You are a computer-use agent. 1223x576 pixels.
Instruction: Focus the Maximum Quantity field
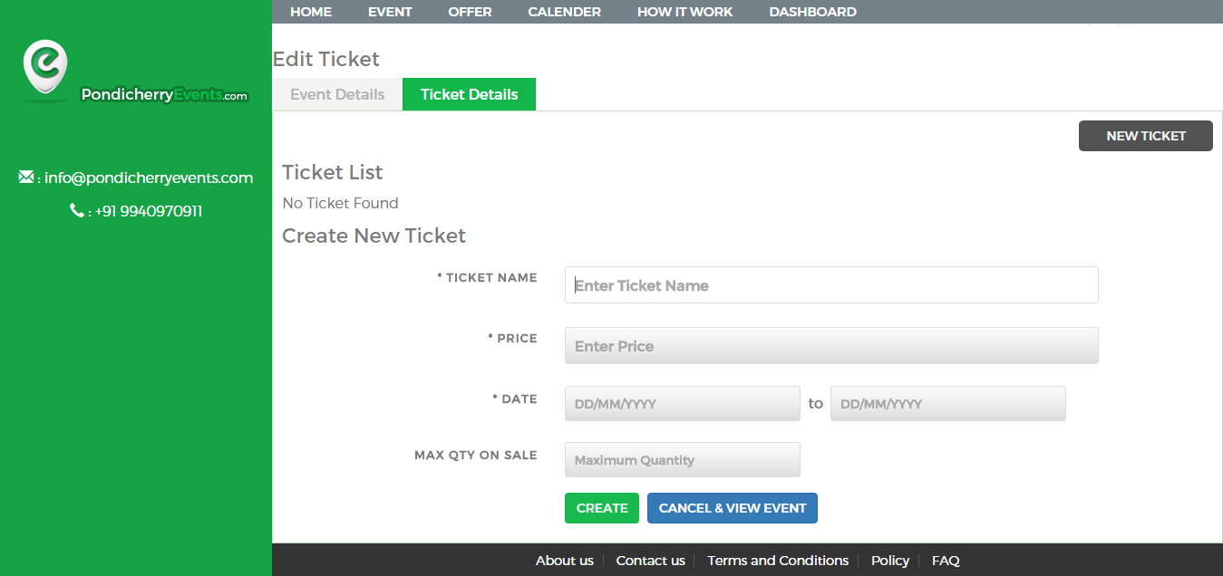point(682,460)
